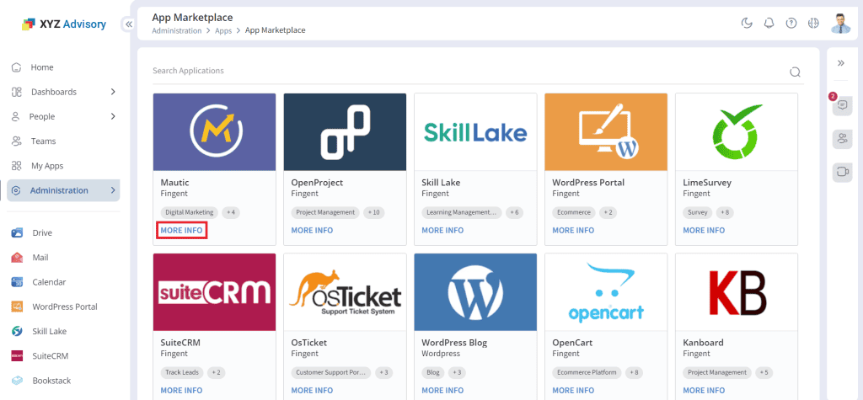Open WordPress Portal sidebar icon
Screen dimensions: 863x400
[17, 307]
